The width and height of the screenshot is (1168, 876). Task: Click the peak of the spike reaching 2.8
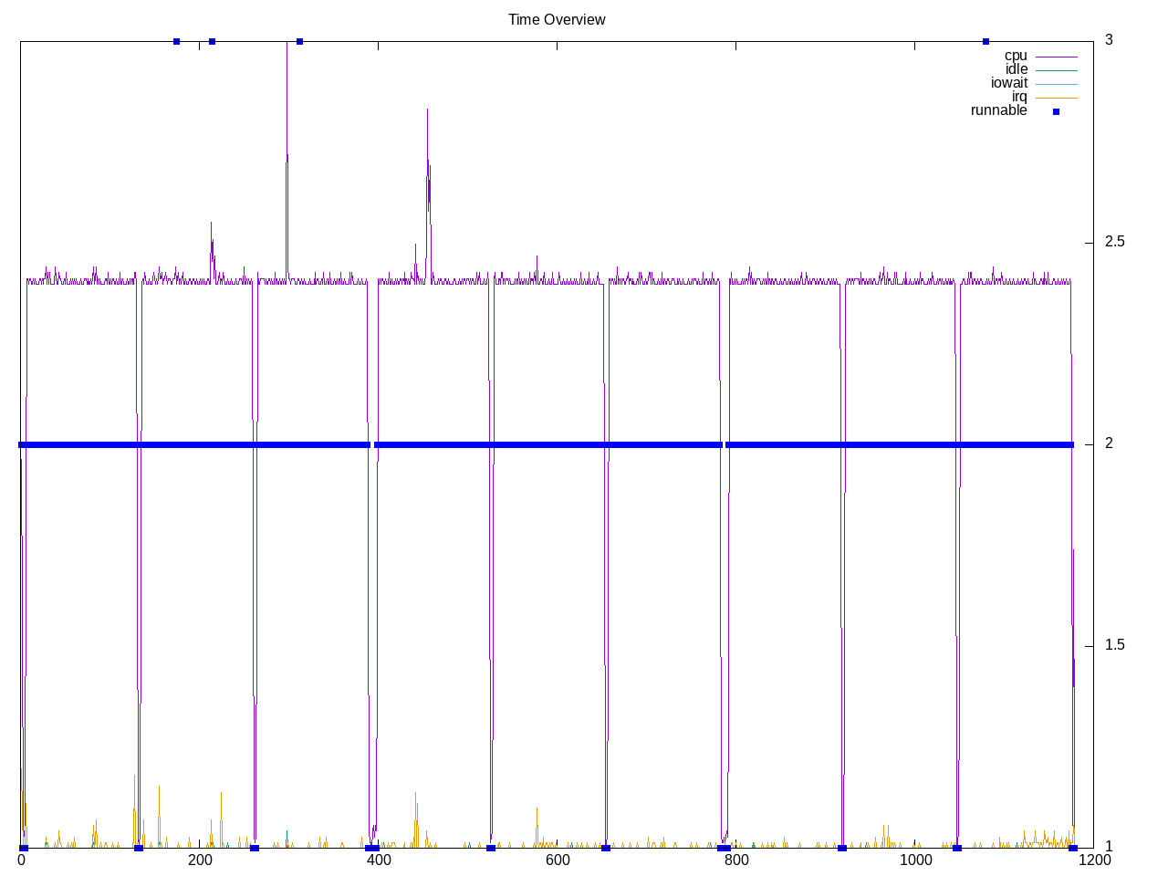point(427,110)
